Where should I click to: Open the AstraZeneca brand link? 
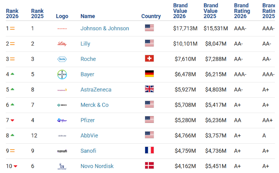click(96, 90)
